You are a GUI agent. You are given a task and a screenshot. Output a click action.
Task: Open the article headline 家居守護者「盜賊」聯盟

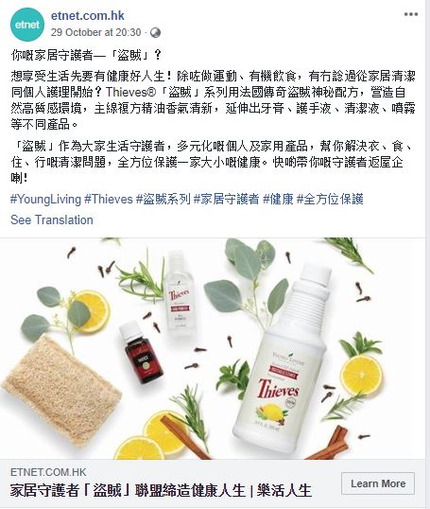(161, 490)
